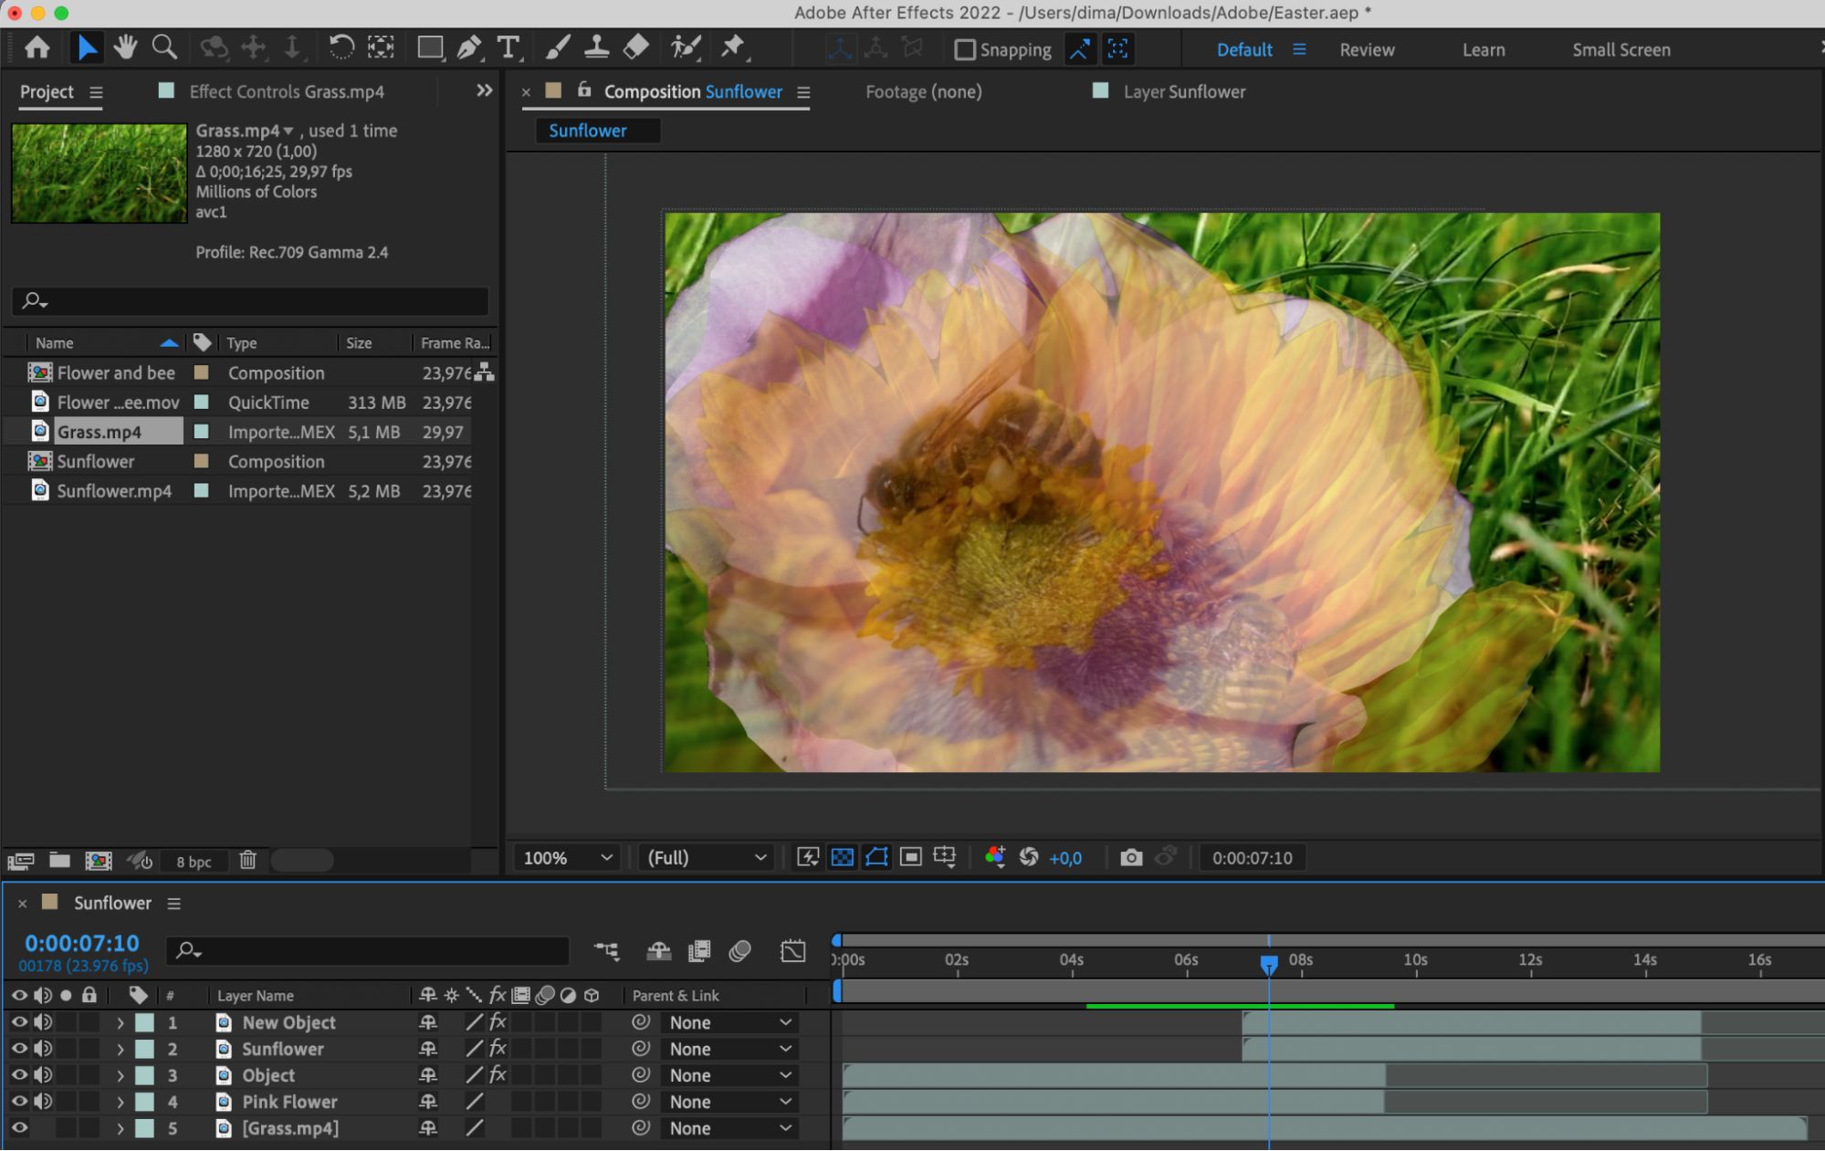The image size is (1825, 1151).
Task: Switch to the Review workspace
Action: (x=1367, y=50)
